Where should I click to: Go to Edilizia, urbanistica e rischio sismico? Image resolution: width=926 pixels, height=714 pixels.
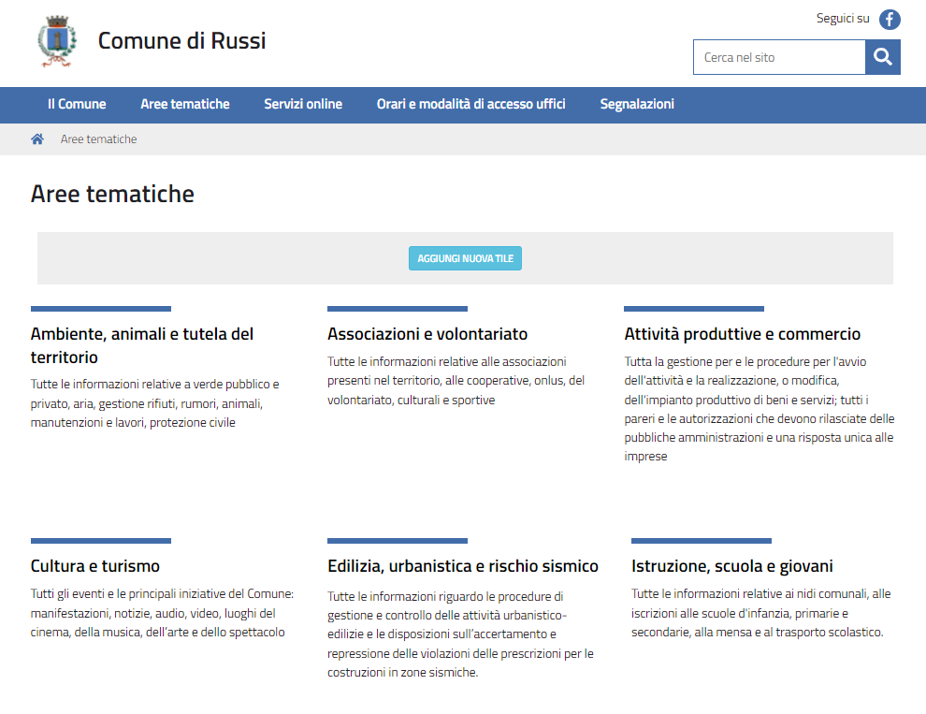[x=462, y=566]
